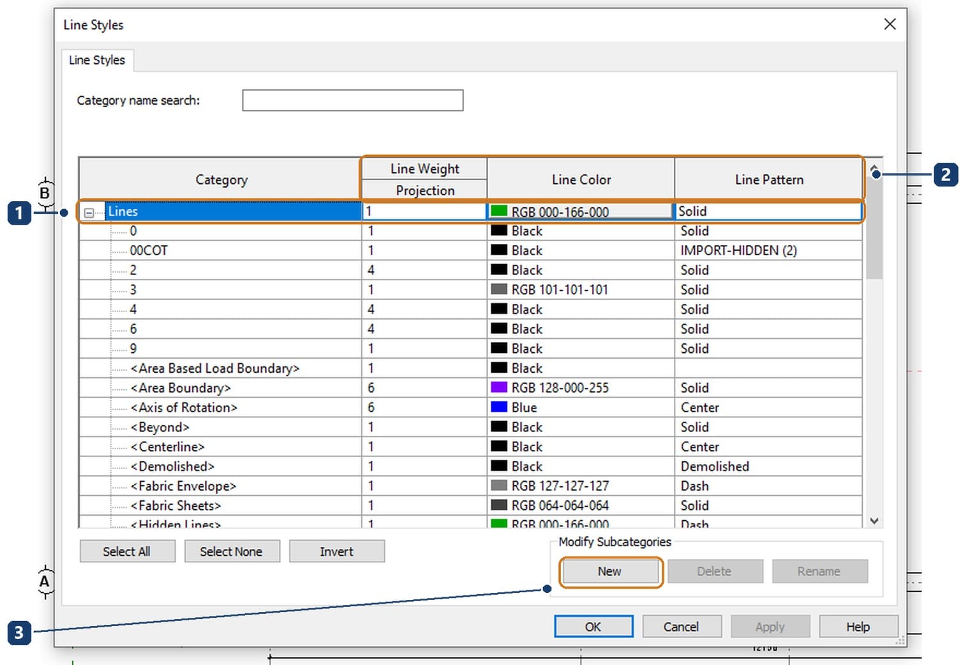Cancel the Line Styles dialog
The width and height of the screenshot is (970, 665).
682,627
